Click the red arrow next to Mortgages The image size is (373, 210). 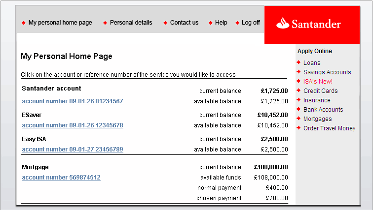pyautogui.click(x=298, y=119)
